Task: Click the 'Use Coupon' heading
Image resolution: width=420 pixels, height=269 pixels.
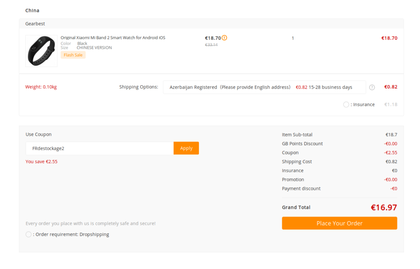Action: point(39,134)
